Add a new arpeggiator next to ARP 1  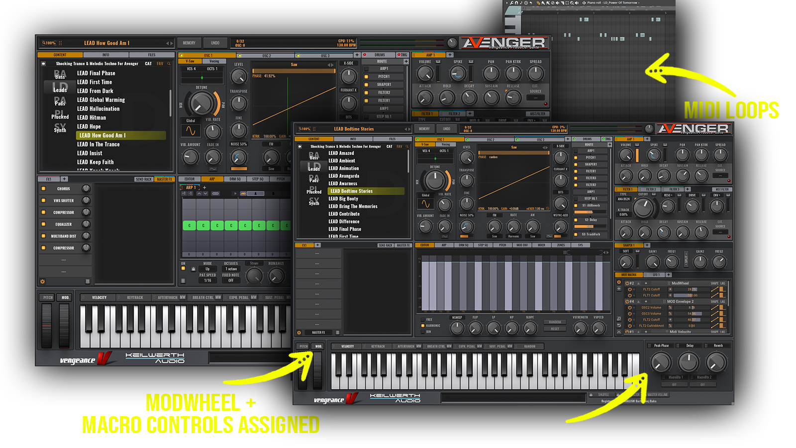point(204,188)
